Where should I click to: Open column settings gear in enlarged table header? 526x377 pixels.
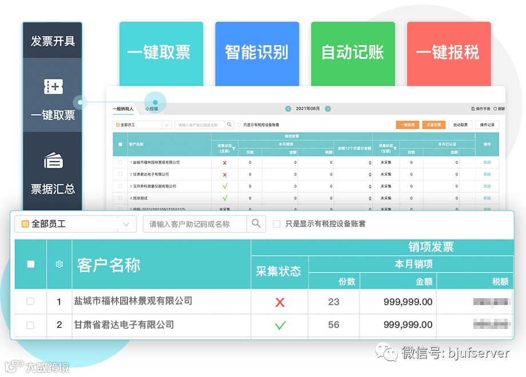point(59,264)
